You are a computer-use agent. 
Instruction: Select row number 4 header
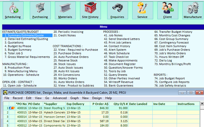tap(6, 121)
